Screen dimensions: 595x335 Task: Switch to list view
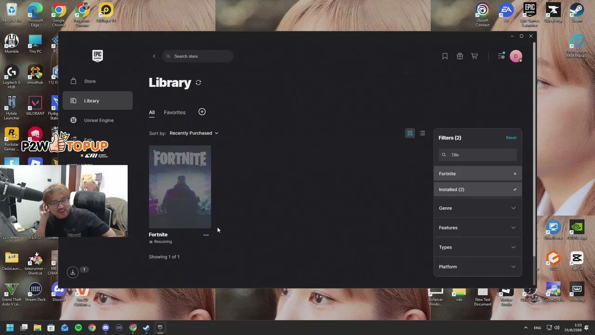[422, 133]
